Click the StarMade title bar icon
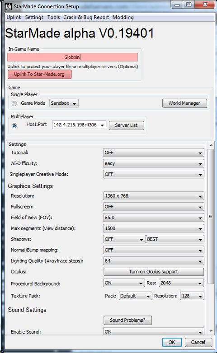 8,6
